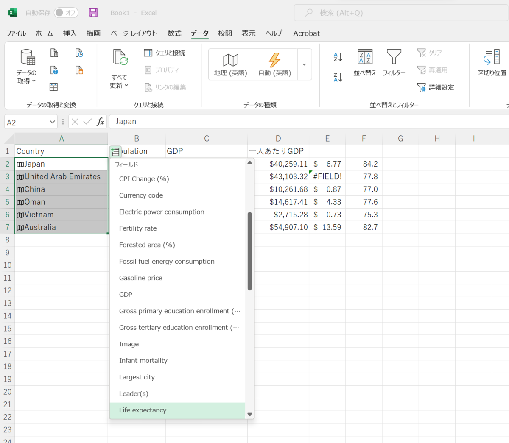Image resolution: width=509 pixels, height=443 pixels.
Task: Click the Insert Data field icon
Action: pos(115,151)
